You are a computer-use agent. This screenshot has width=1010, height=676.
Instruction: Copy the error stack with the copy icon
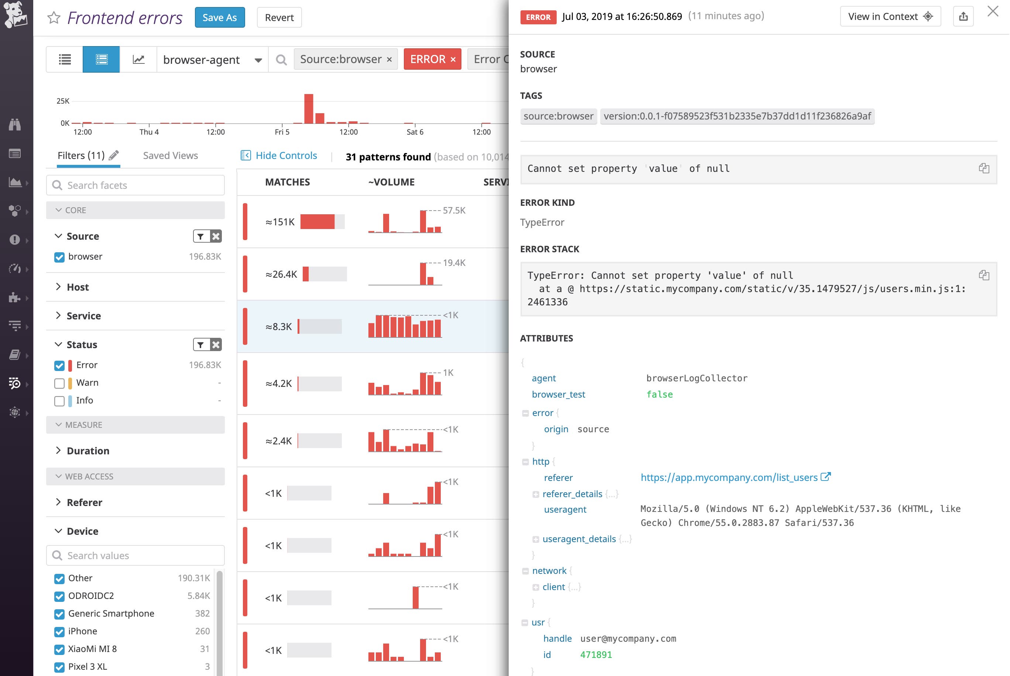tap(984, 275)
